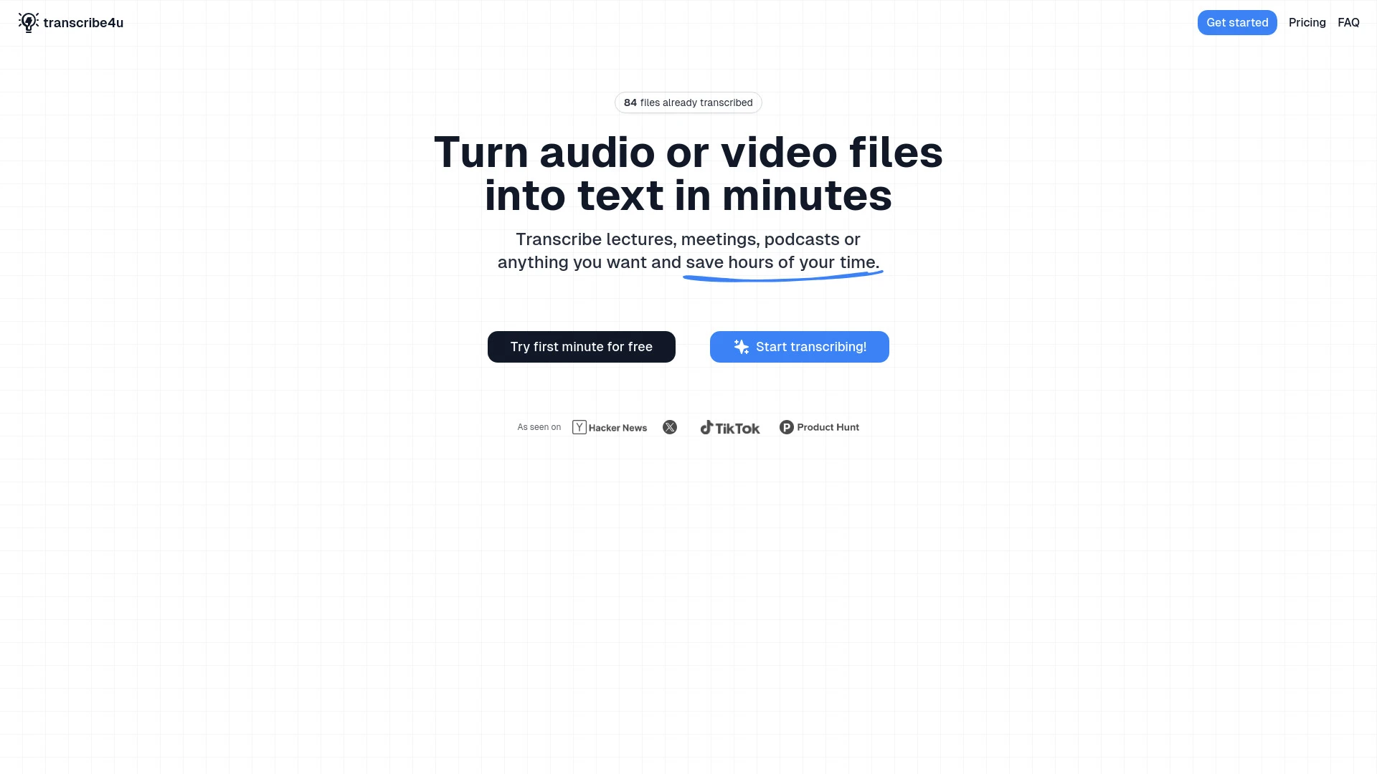The image size is (1377, 774).
Task: Click the Hacker News Y combinator icon
Action: (x=579, y=427)
